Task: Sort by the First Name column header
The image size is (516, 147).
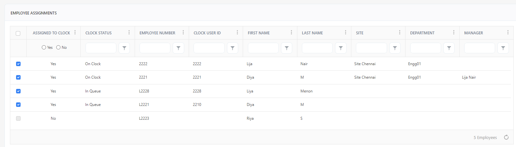Action: pos(259,33)
